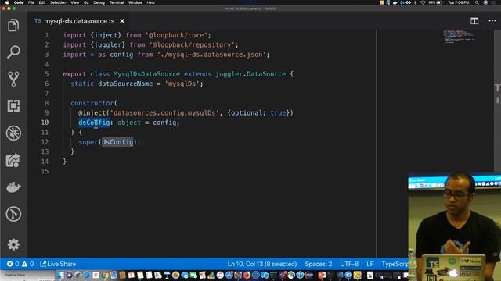Viewport: 501px width, 281px height.
Task: Open Firefox from the Dock
Action: 247,275
